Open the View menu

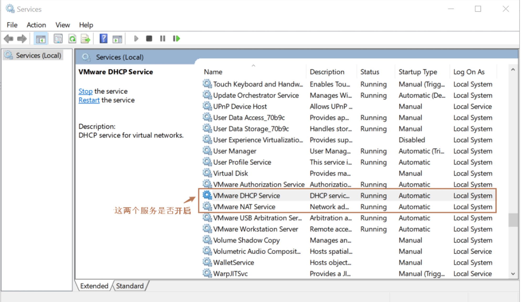62,25
